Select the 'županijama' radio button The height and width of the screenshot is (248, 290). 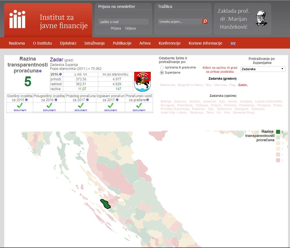(162, 73)
